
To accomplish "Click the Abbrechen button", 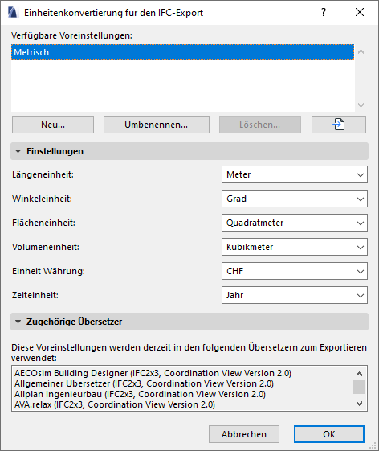I will coord(244,434).
